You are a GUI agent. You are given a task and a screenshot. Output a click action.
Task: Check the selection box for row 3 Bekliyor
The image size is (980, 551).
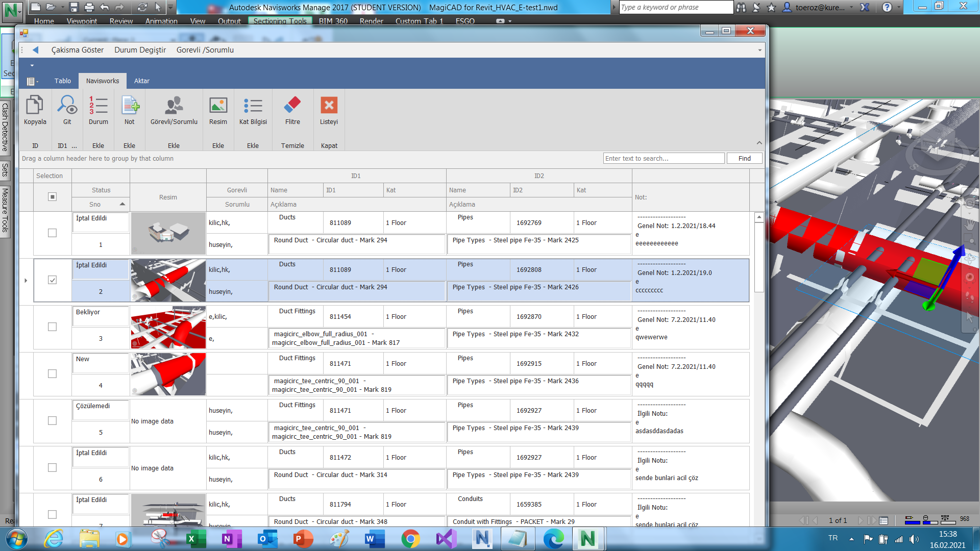tap(52, 327)
